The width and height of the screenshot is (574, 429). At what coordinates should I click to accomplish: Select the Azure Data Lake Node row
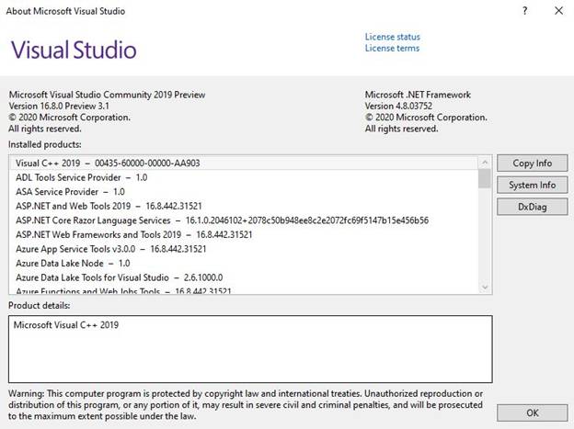tap(244, 264)
